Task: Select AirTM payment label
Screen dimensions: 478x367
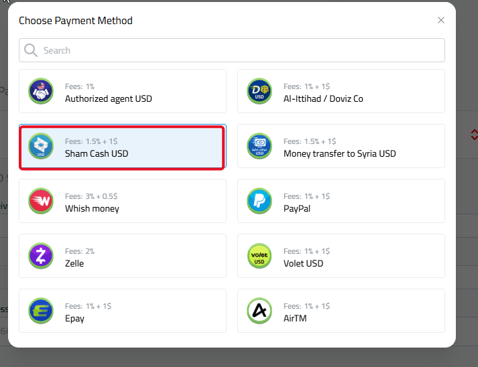Action: (x=295, y=318)
